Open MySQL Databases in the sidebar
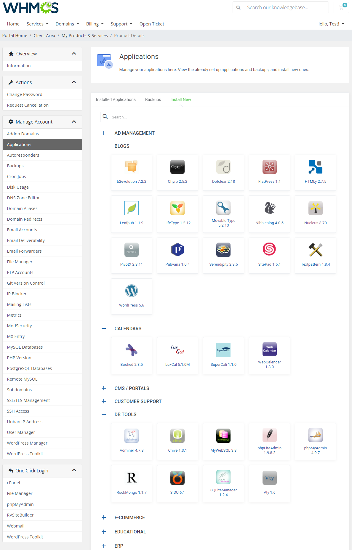This screenshot has width=352, height=550. (25, 347)
